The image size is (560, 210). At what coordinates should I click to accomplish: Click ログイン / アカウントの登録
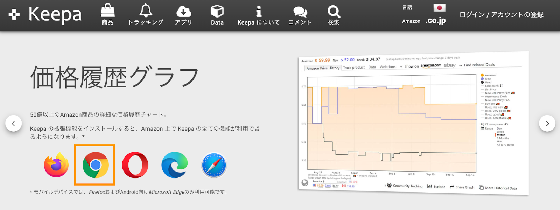502,15
